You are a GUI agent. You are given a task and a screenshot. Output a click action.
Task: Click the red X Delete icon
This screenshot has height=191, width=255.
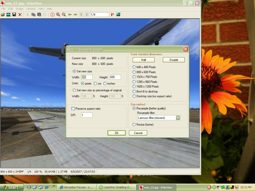click(x=20, y=15)
